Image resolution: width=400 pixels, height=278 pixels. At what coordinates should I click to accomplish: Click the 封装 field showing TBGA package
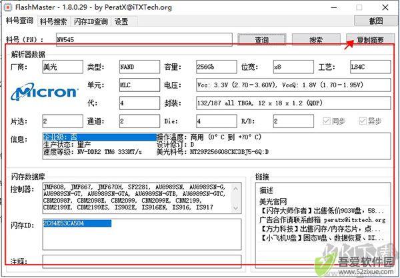coord(293,103)
